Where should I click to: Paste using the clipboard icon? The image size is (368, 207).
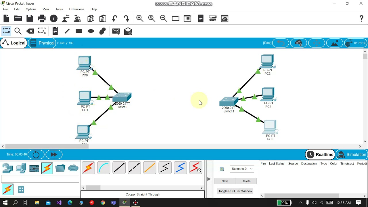tap(103, 18)
